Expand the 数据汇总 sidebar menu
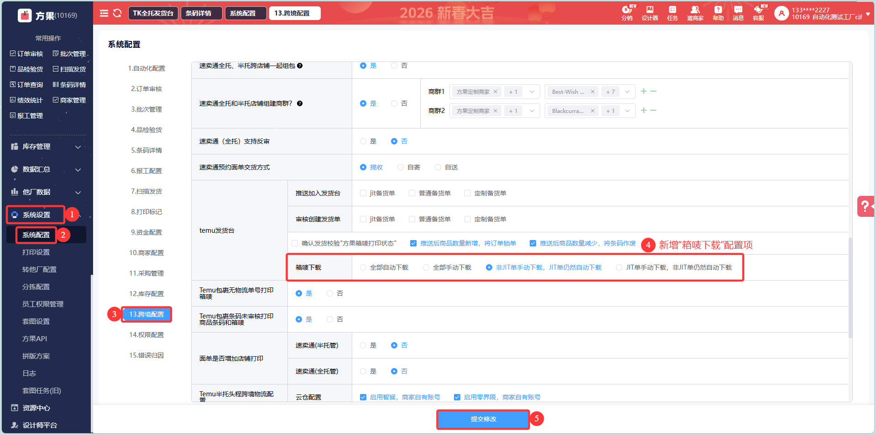Image resolution: width=876 pixels, height=435 pixels. tap(46, 169)
